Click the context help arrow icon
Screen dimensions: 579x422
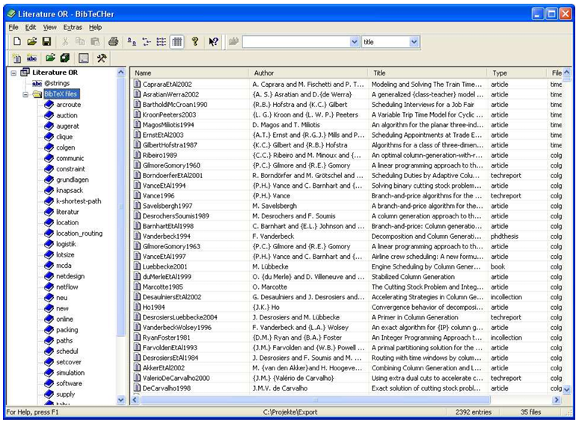213,43
